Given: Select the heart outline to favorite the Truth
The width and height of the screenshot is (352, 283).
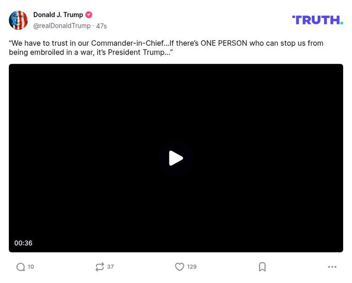Looking at the screenshot, I should 179,266.
